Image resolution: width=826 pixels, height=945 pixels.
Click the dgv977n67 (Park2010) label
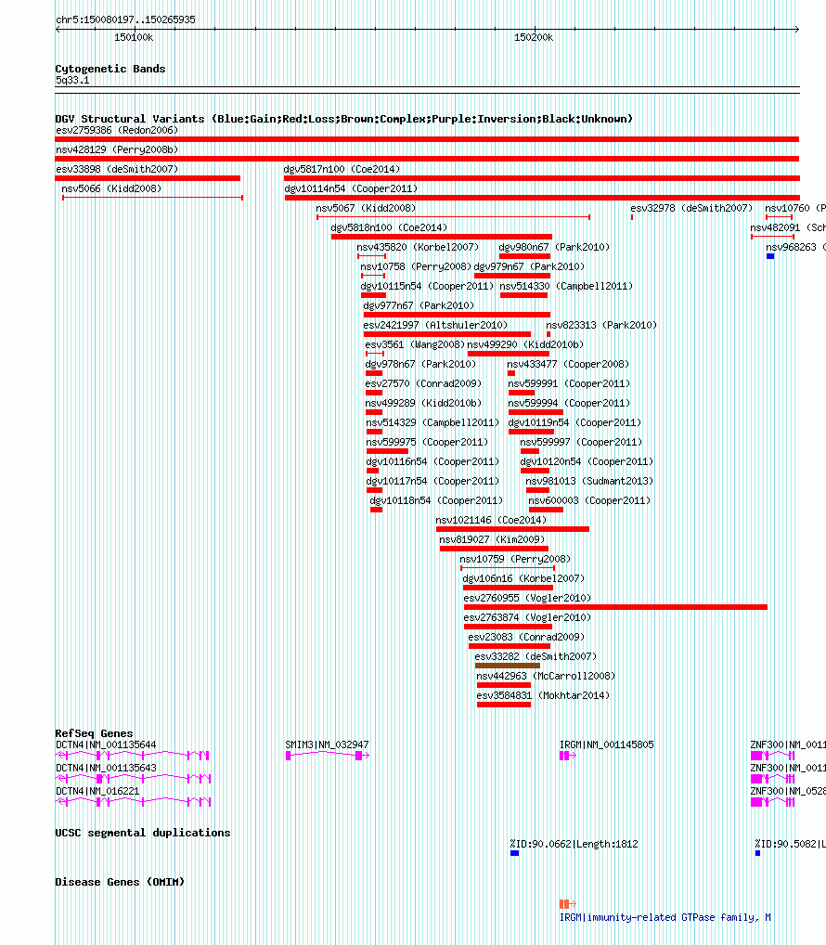[x=419, y=305]
